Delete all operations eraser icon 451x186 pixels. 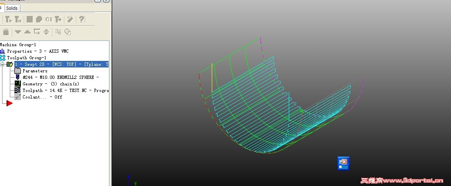click(70, 19)
